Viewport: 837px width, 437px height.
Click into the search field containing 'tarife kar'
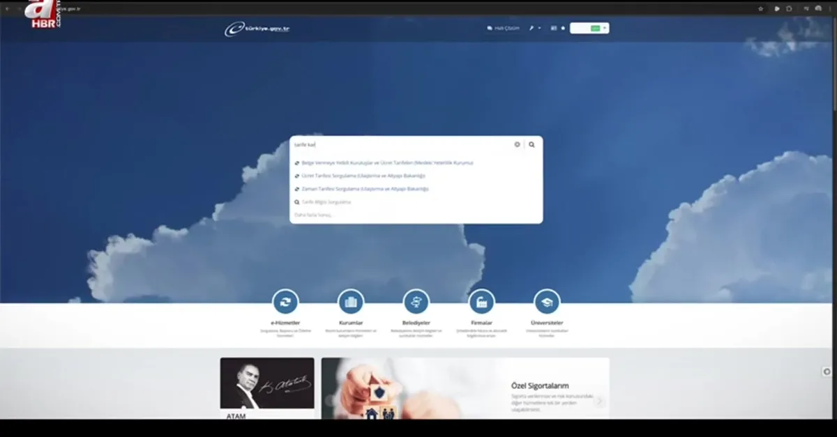pyautogui.click(x=402, y=145)
